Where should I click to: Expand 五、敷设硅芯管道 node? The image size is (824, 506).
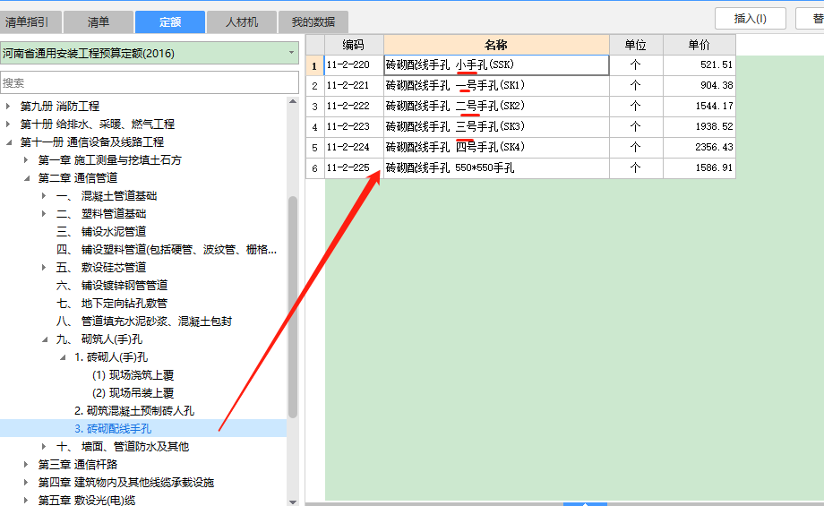[44, 268]
